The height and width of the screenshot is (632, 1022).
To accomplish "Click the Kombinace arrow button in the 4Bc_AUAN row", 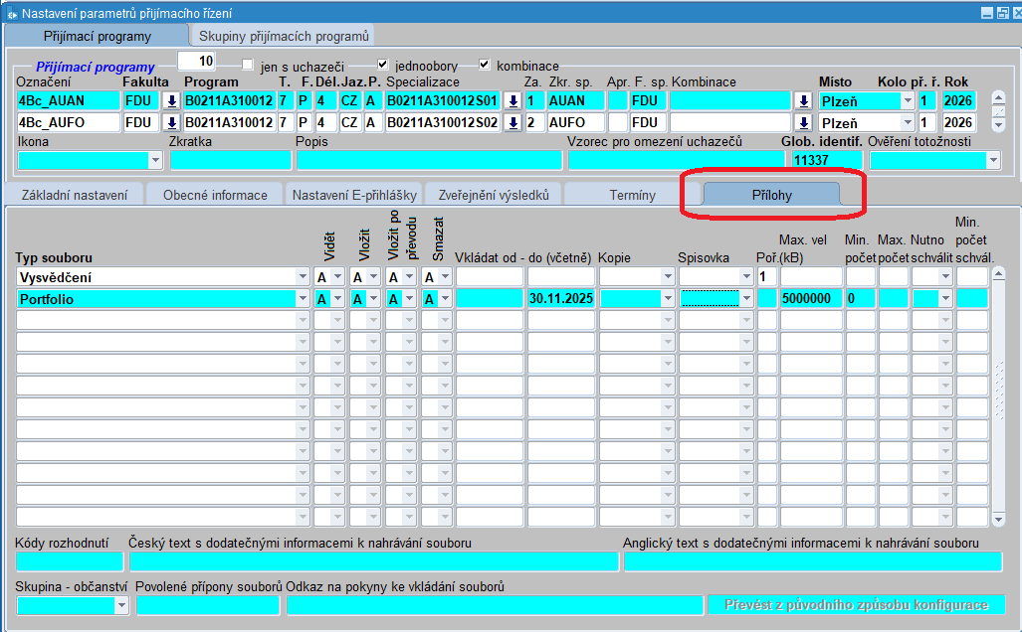I will click(803, 100).
